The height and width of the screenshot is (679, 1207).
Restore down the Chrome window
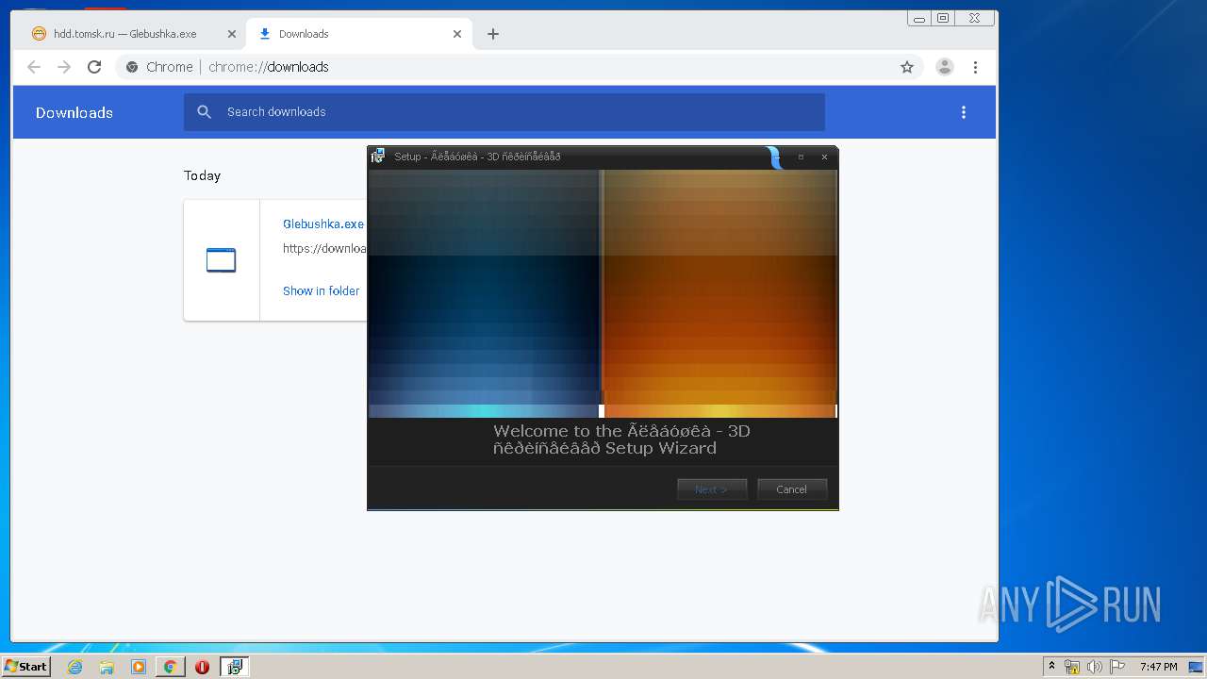(942, 18)
